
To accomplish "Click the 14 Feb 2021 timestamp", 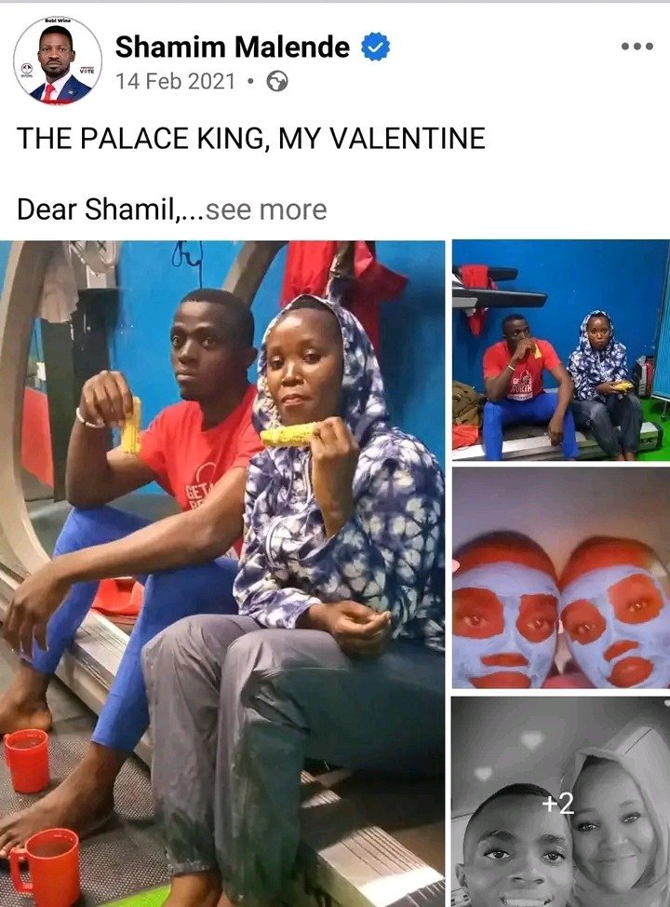I will [x=175, y=82].
